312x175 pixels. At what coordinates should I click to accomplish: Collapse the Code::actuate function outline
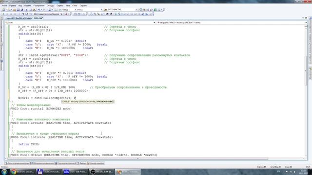[10, 123]
